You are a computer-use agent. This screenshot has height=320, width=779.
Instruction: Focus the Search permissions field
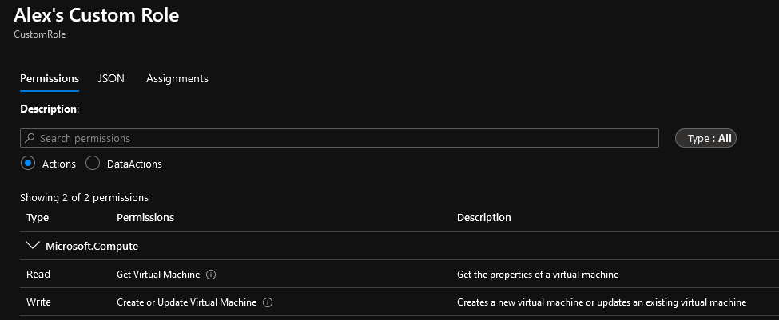click(x=340, y=138)
